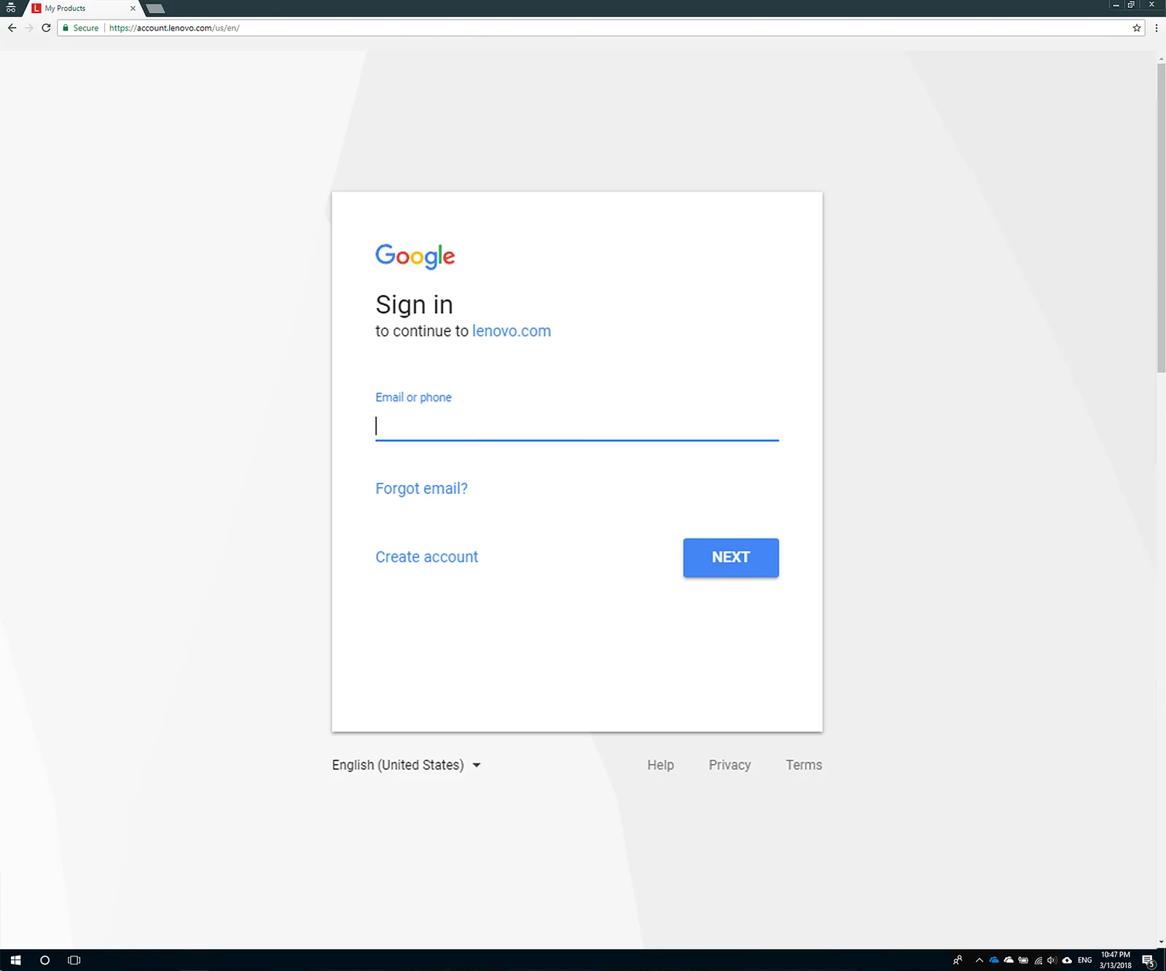
Task: Go back using the browser back arrow
Action: [x=12, y=28]
